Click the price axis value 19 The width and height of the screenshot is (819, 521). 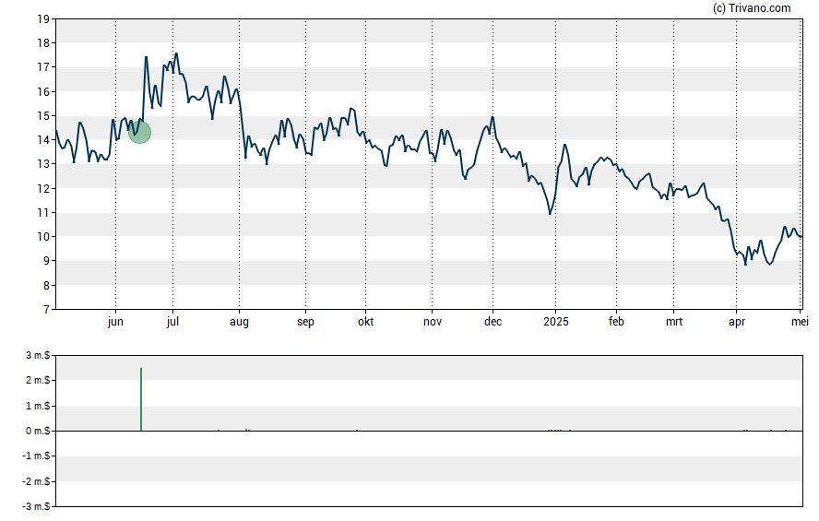43,19
